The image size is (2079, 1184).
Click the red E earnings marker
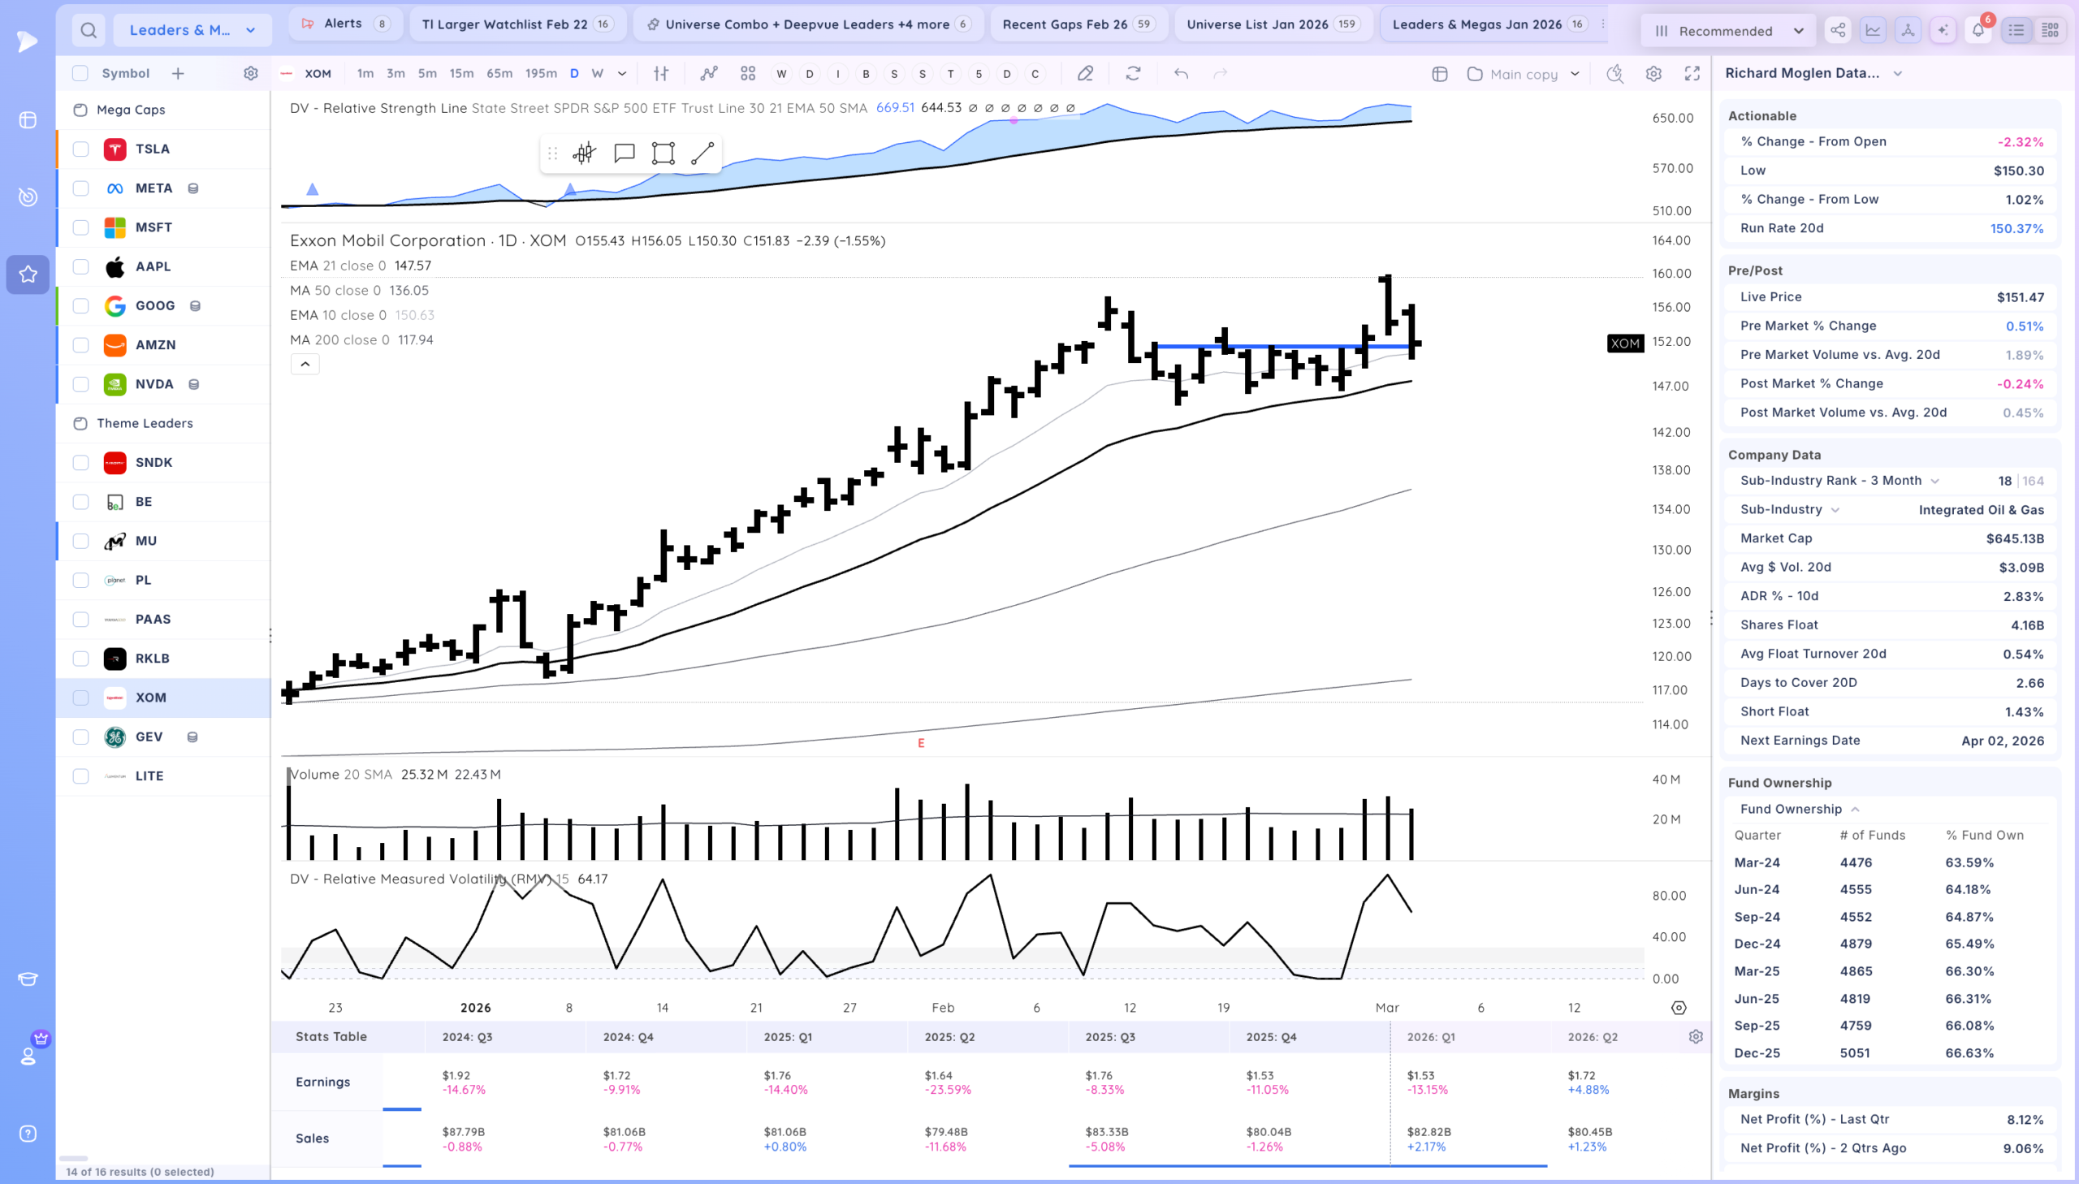pos(920,743)
